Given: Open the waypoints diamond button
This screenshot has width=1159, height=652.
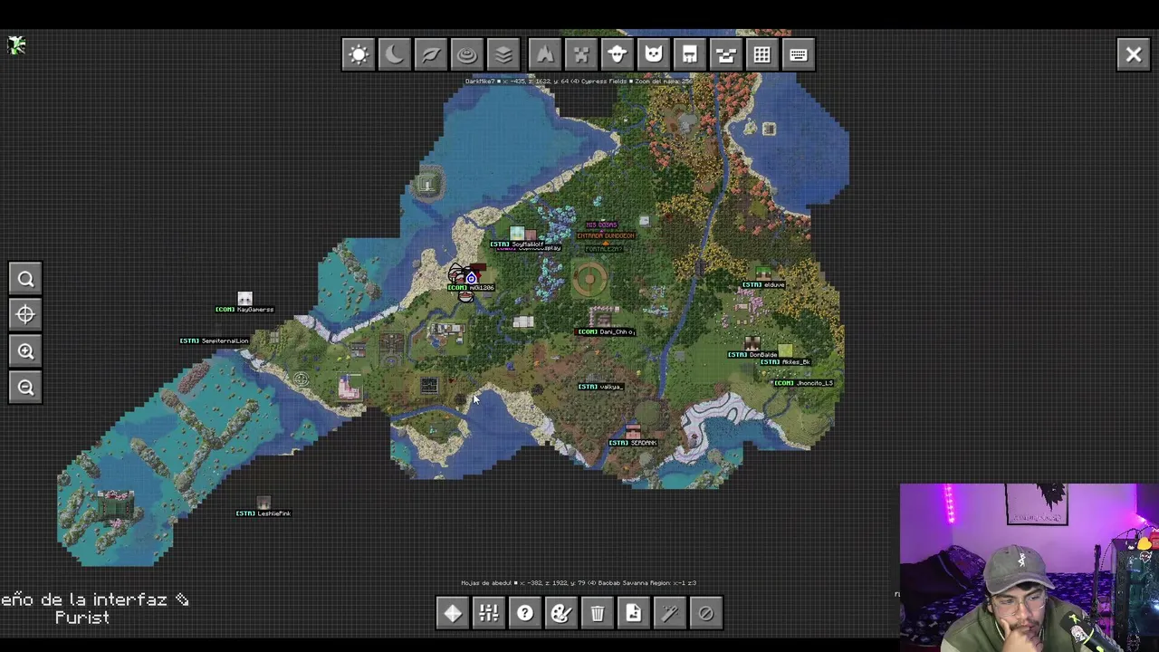Looking at the screenshot, I should coord(453,614).
